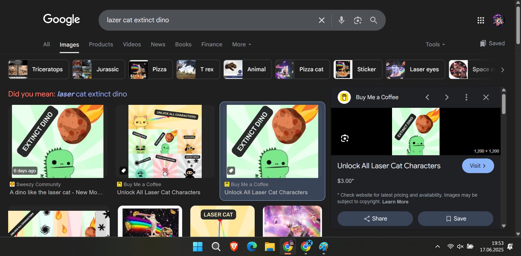
Task: Open Google apps grid
Action: (481, 20)
